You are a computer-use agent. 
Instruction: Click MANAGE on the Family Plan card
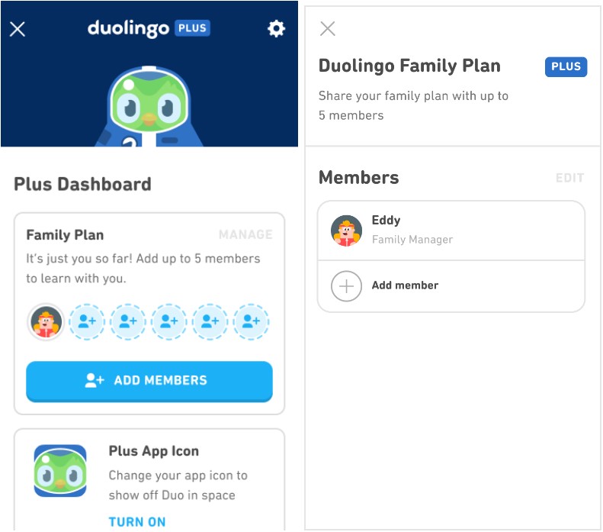[x=245, y=234]
